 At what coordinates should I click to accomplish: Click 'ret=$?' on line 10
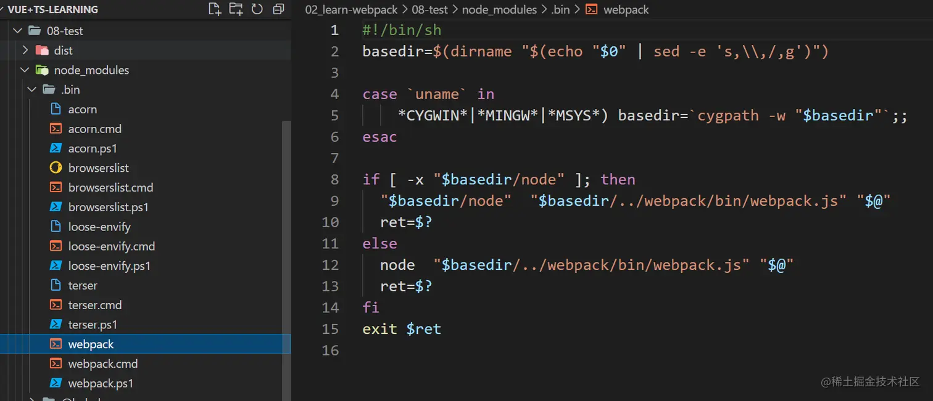click(406, 222)
